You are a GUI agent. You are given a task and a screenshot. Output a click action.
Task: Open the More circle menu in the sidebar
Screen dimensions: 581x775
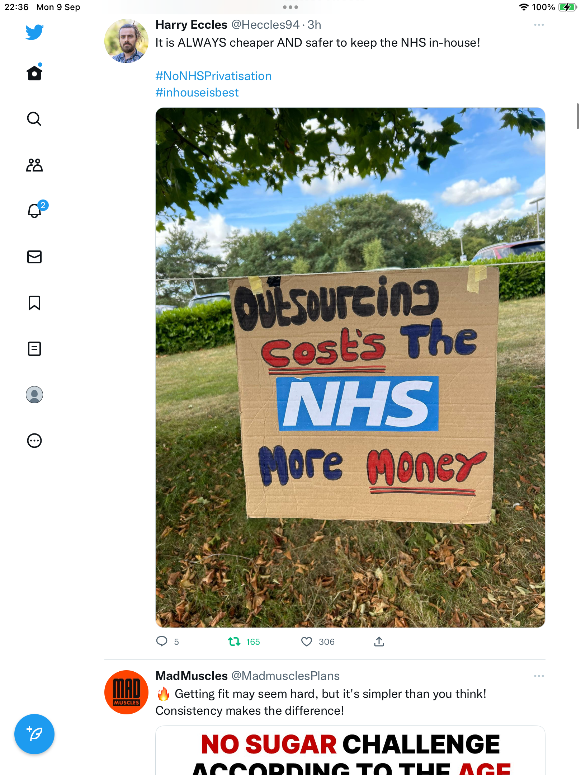34,441
